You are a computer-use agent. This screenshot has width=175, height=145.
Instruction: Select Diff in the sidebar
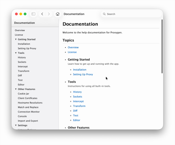click(x=20, y=76)
